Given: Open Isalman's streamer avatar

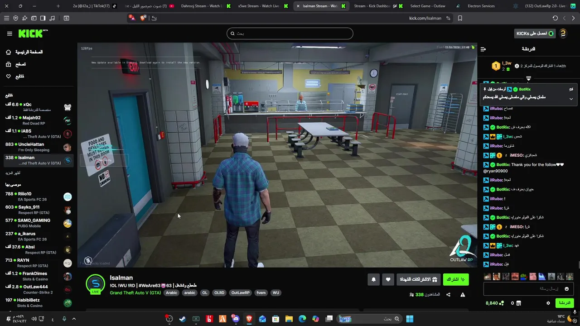Looking at the screenshot, I should click(95, 284).
